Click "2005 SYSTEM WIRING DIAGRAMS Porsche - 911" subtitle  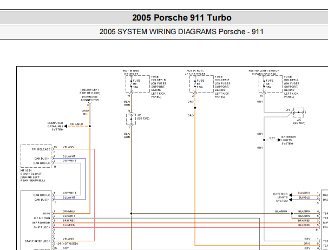point(181,31)
